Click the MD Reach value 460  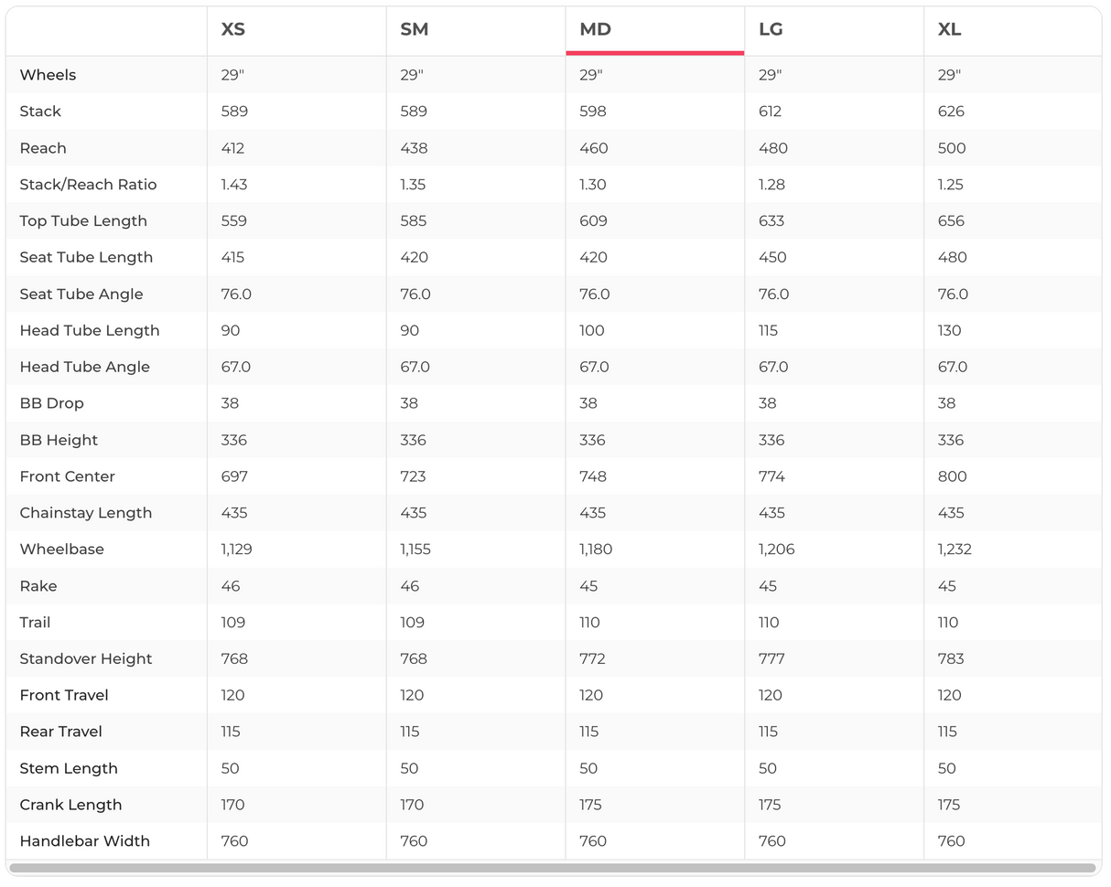coord(593,148)
